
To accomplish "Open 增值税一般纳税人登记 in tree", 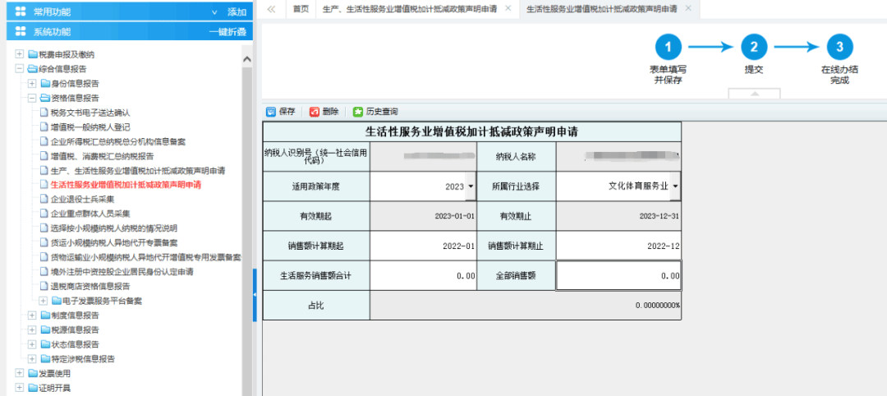I will click(x=90, y=127).
